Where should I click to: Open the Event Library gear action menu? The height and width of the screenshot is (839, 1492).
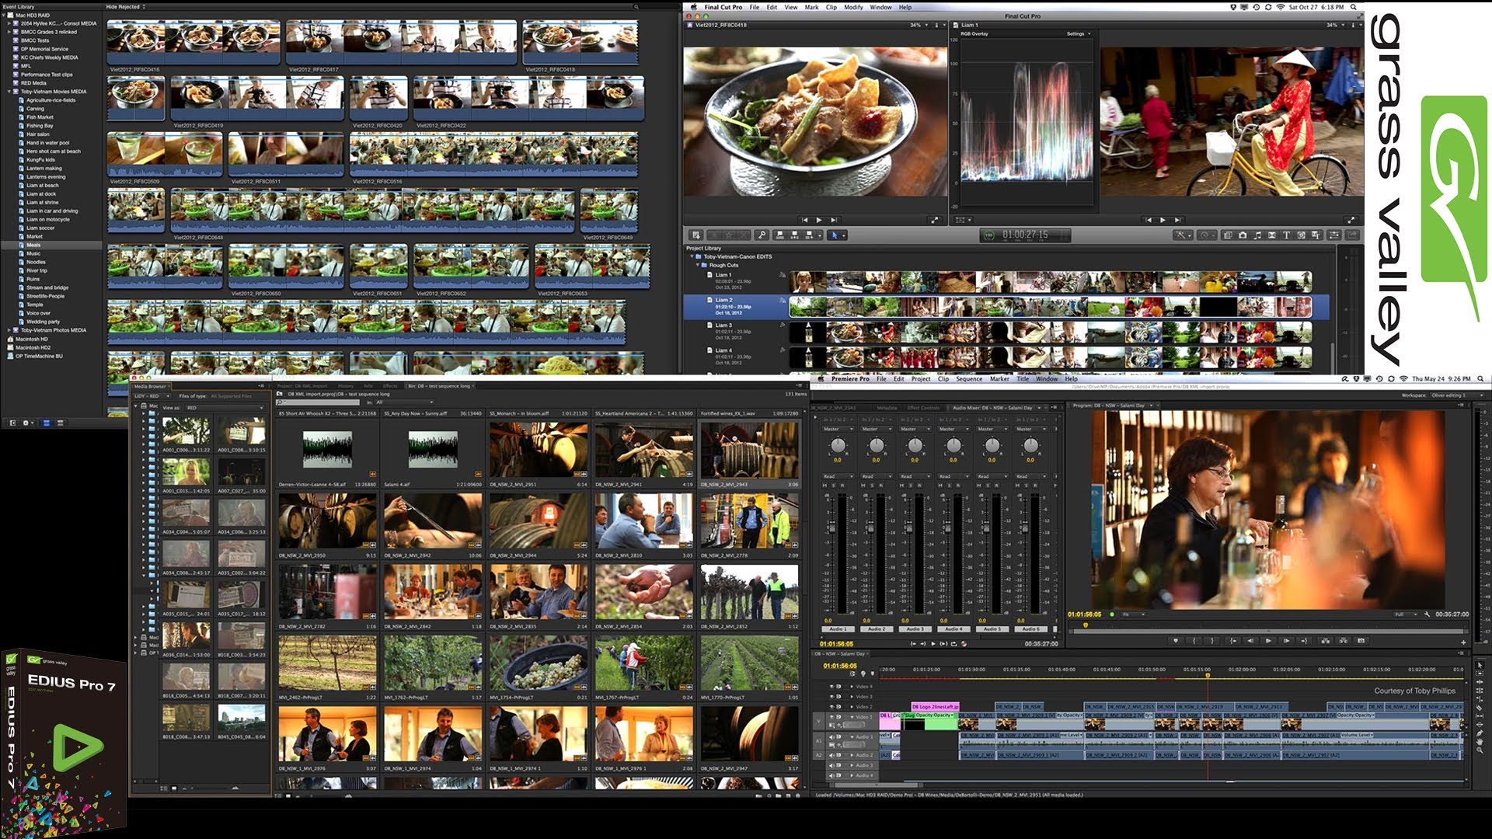click(x=27, y=423)
